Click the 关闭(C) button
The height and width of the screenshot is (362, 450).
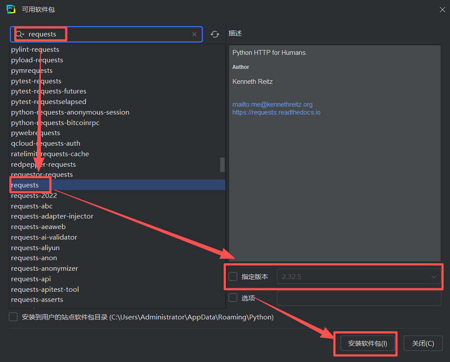tap(423, 343)
